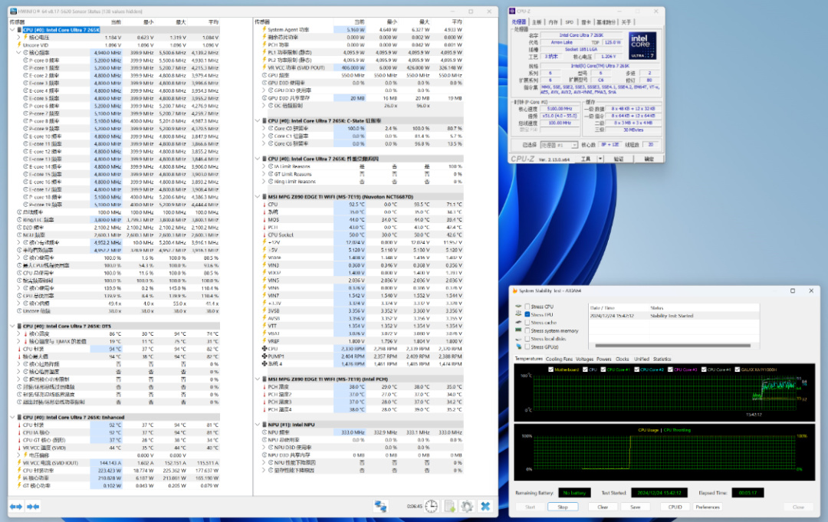Enable the Stress CPU checkbox
The width and height of the screenshot is (828, 522).
click(527, 307)
